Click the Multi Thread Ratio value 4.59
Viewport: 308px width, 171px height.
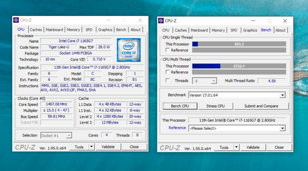tap(272, 81)
